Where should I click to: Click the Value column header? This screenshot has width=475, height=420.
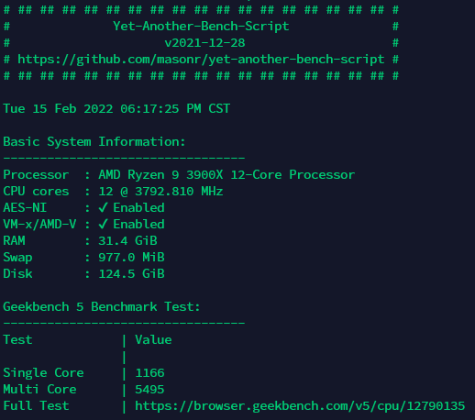[x=153, y=339]
